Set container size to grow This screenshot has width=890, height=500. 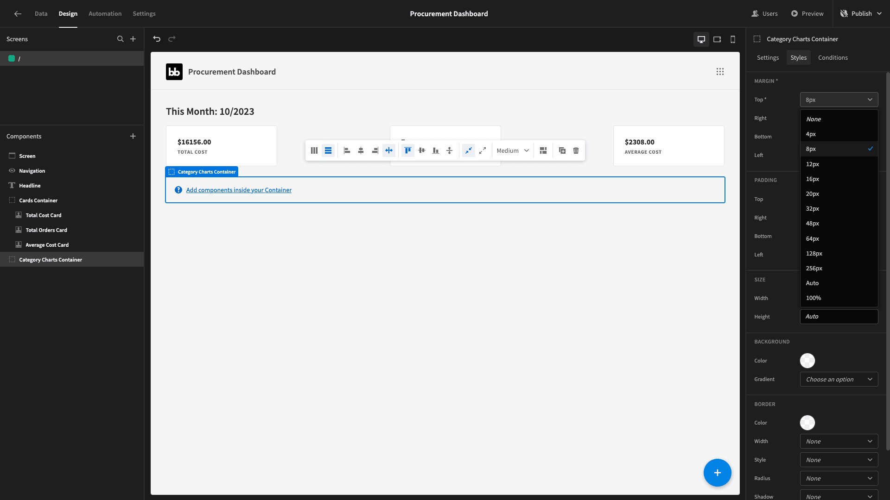[483, 150]
